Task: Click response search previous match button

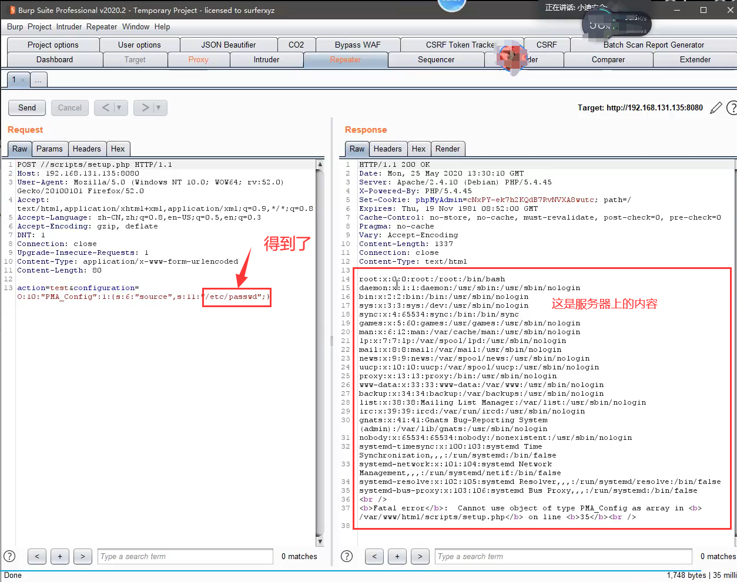Action: pyautogui.click(x=374, y=556)
